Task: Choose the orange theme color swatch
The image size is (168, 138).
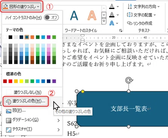Action: pyautogui.click(x=32, y=37)
